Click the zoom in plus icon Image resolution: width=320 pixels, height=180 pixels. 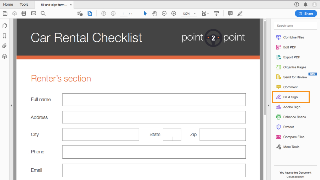[174, 14]
